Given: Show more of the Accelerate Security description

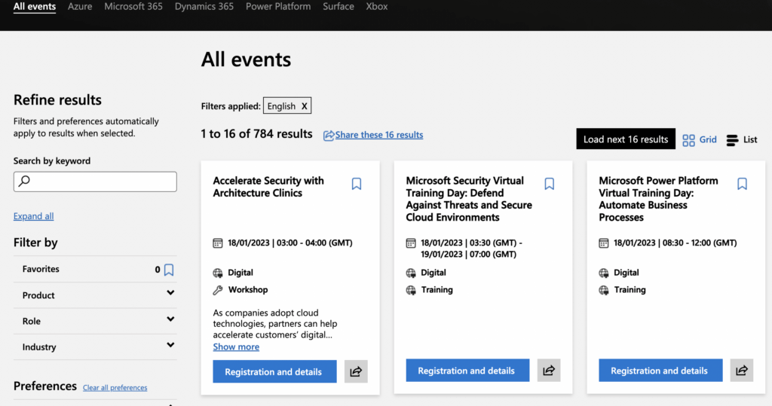Looking at the screenshot, I should coord(236,346).
